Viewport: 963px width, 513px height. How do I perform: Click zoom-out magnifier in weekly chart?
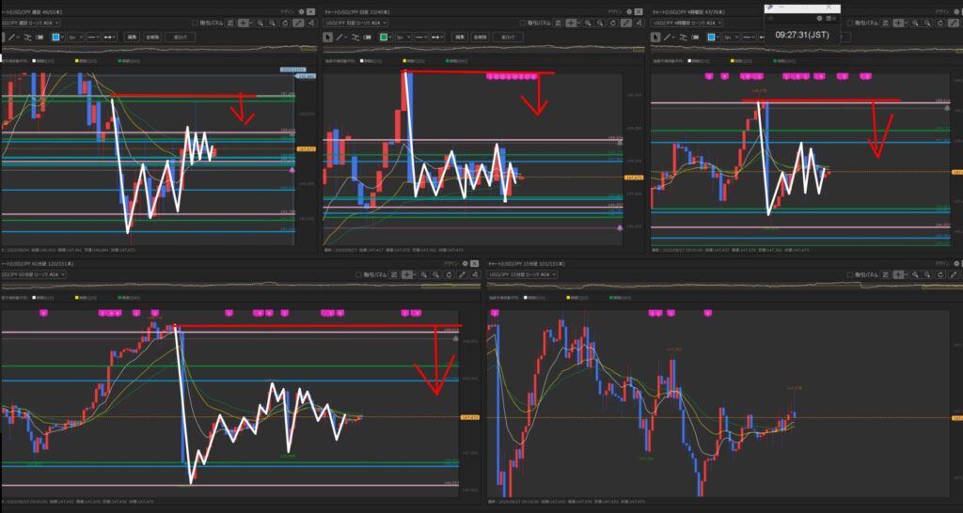(272, 23)
